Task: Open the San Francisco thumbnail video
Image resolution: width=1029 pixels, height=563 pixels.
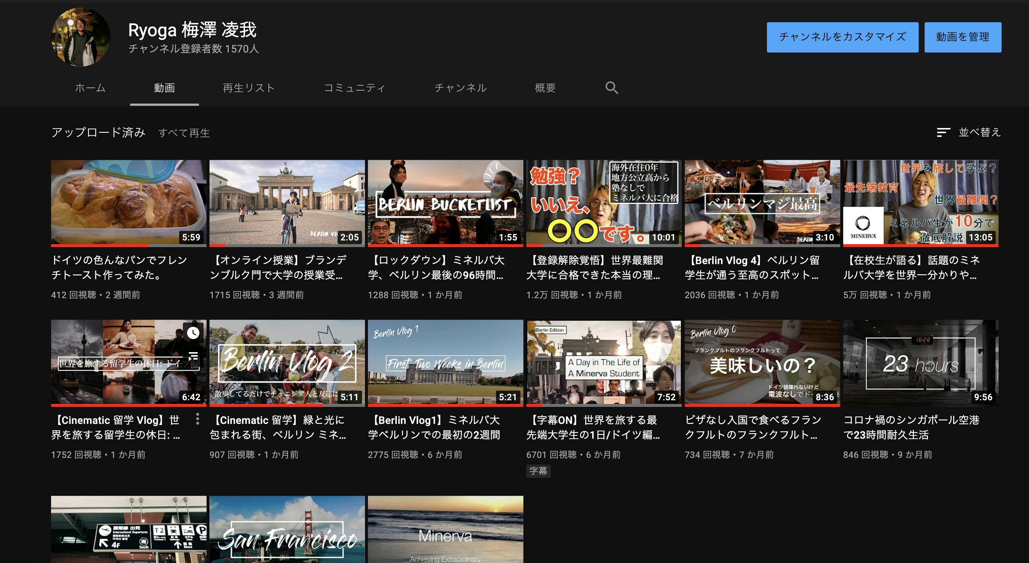Action: (x=287, y=529)
